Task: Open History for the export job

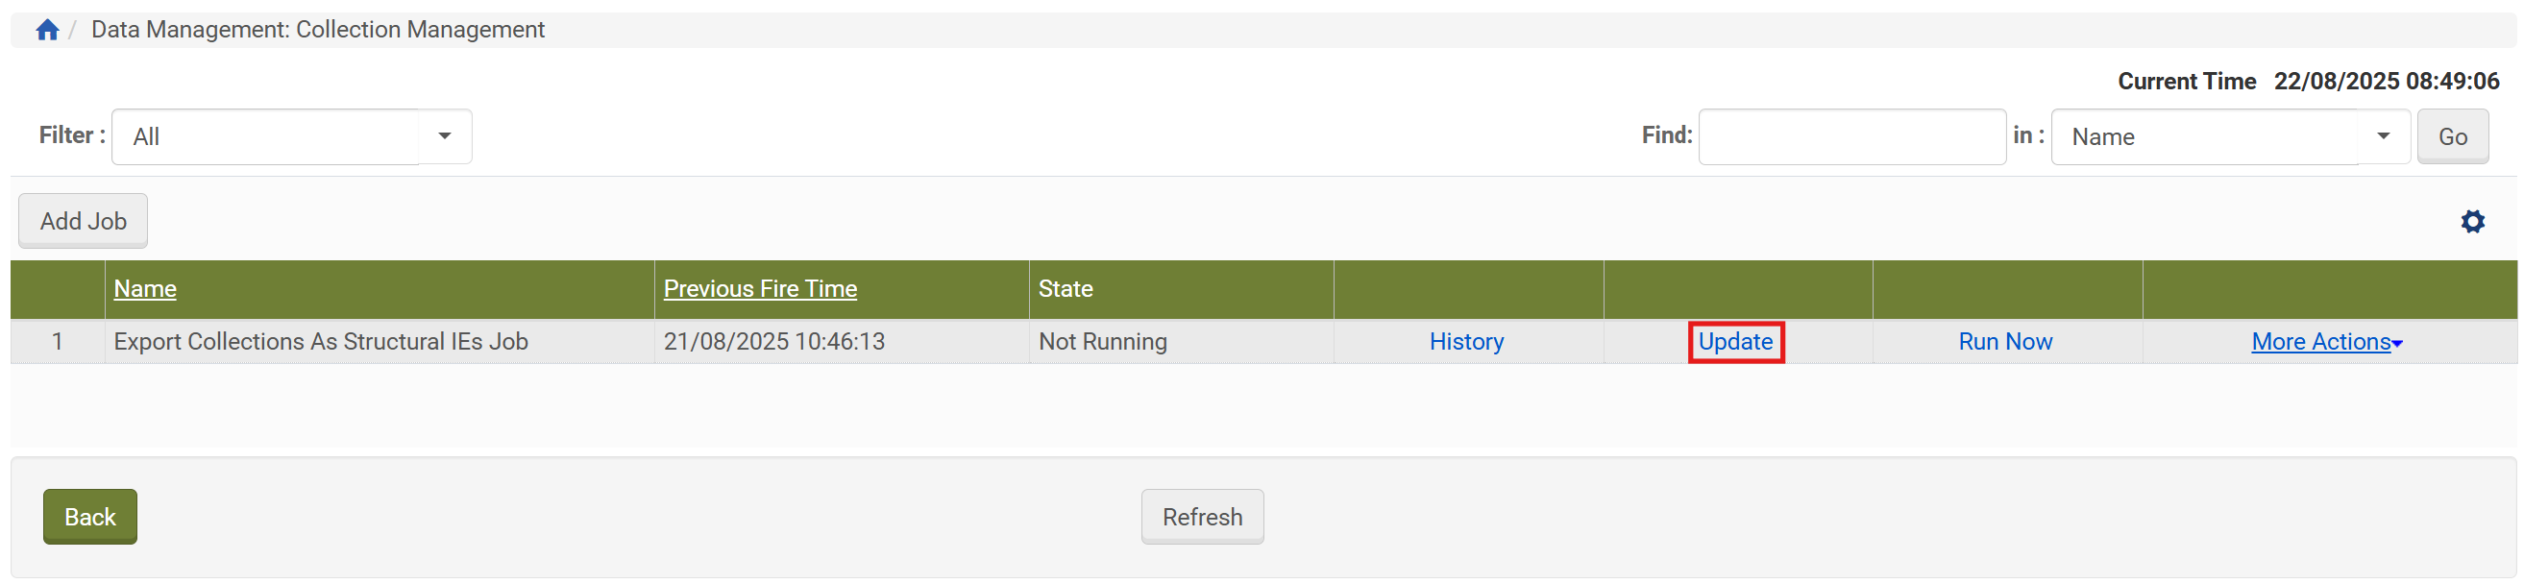Action: click(1466, 342)
